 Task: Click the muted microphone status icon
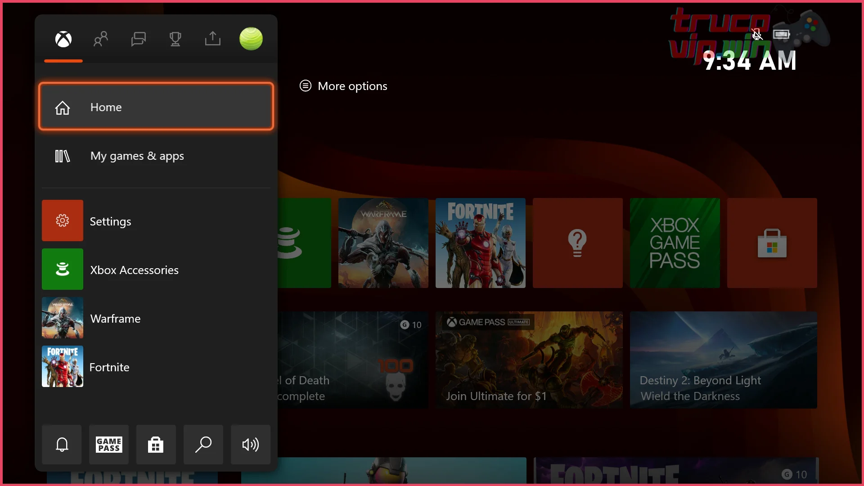(x=757, y=34)
